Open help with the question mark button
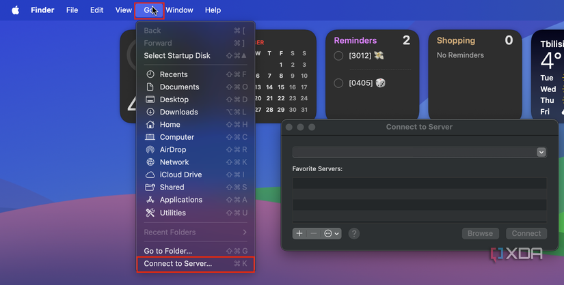This screenshot has width=564, height=285. pos(354,234)
